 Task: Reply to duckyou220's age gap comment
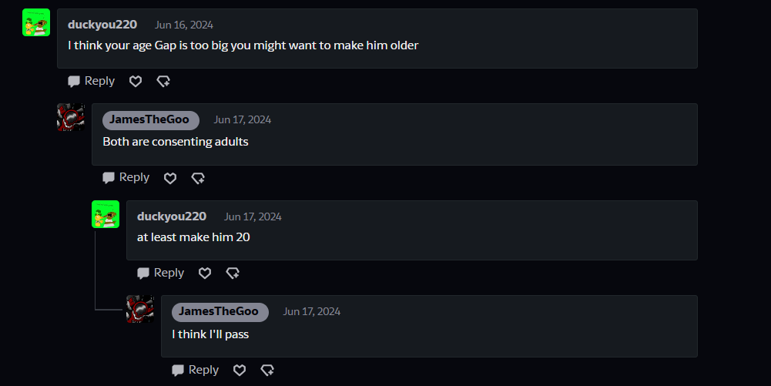click(91, 81)
